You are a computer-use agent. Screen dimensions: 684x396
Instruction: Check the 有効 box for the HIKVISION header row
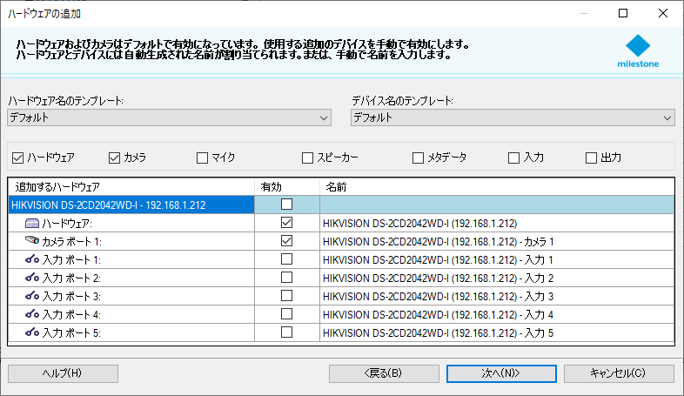tap(286, 205)
